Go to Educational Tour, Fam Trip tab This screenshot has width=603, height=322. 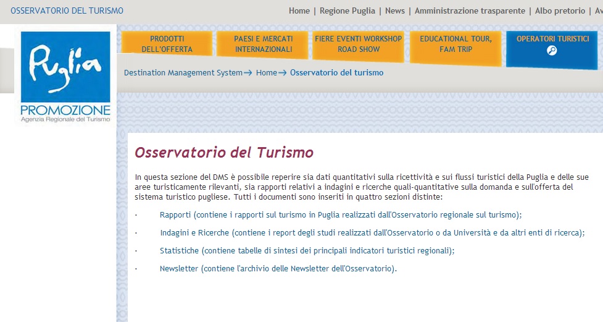point(455,44)
